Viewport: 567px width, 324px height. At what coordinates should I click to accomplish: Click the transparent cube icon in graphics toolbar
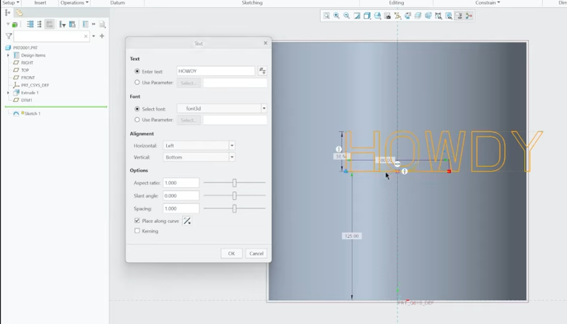click(x=428, y=15)
